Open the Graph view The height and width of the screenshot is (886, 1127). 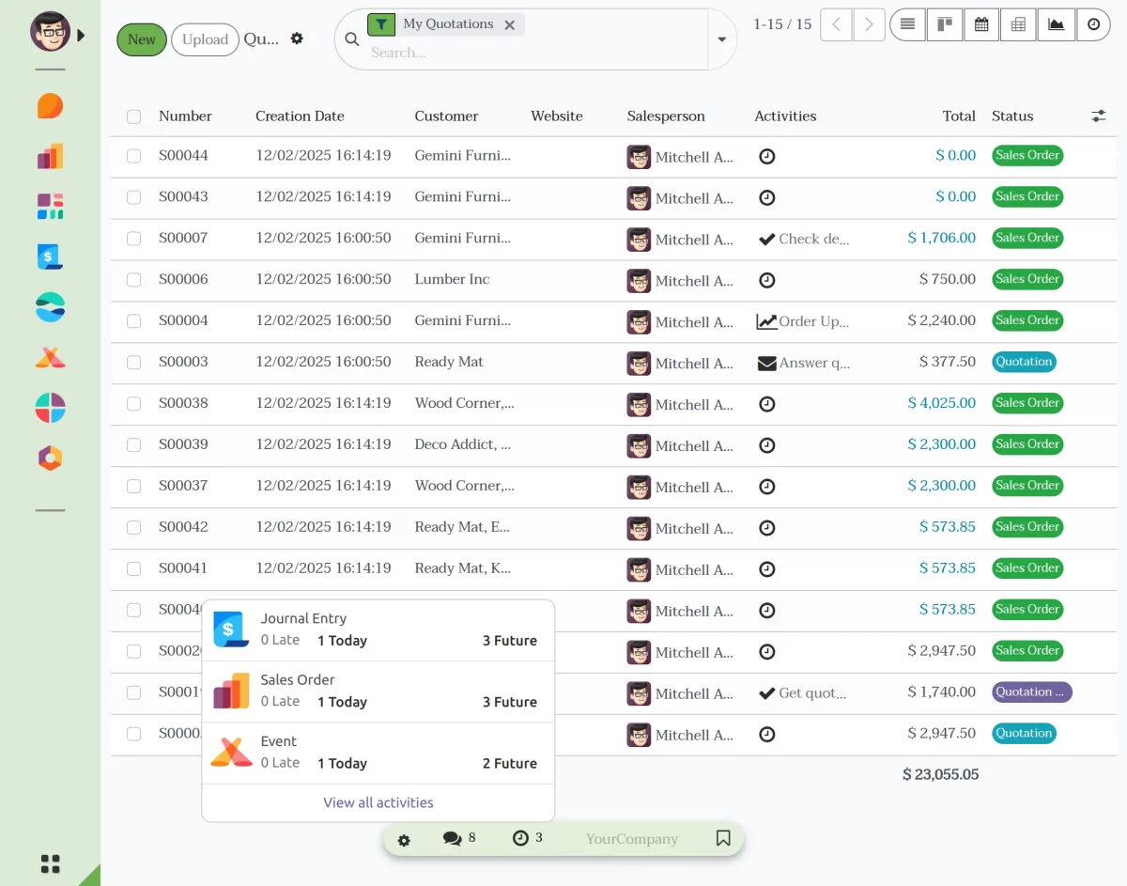click(x=1056, y=24)
